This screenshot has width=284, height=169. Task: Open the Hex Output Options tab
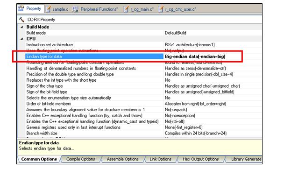click(201, 159)
